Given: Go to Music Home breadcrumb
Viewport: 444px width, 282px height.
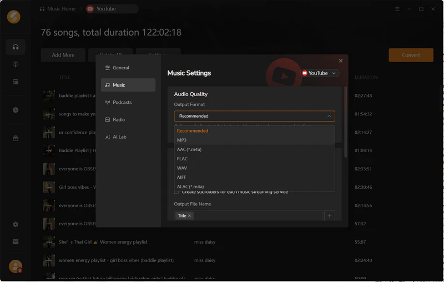Looking at the screenshot, I should 61,9.
